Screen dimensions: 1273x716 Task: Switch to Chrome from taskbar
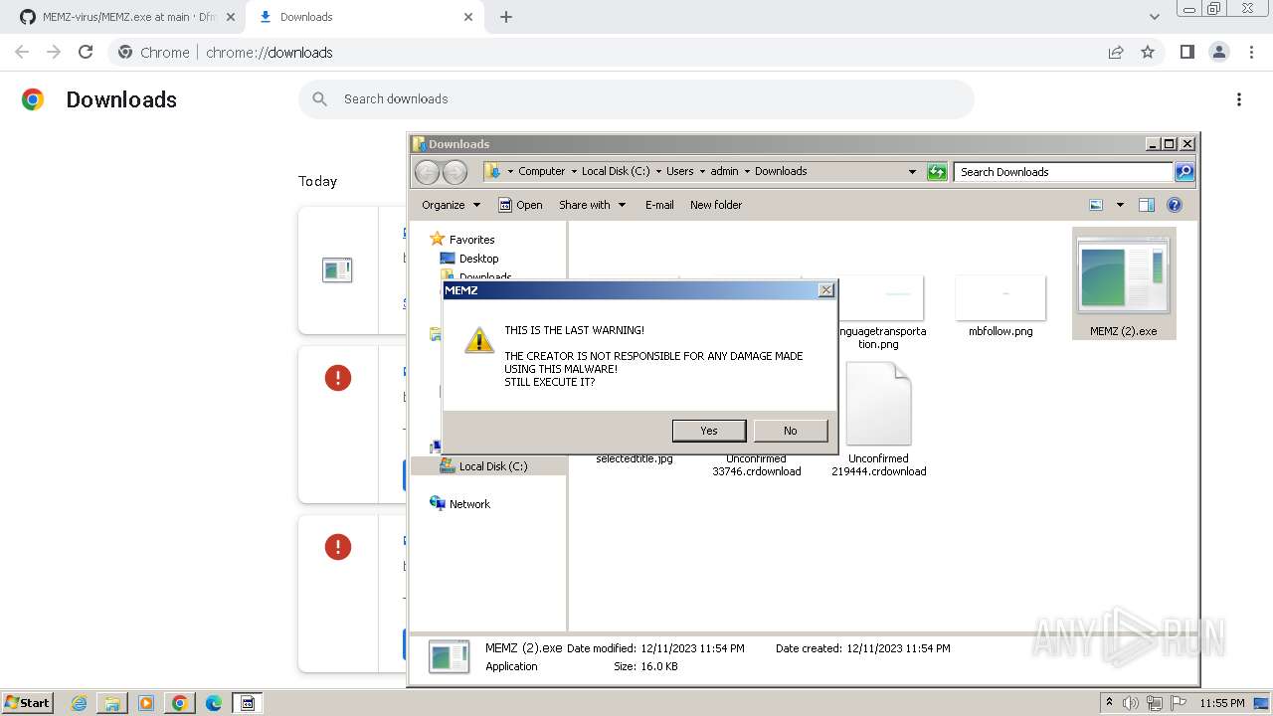[180, 703]
